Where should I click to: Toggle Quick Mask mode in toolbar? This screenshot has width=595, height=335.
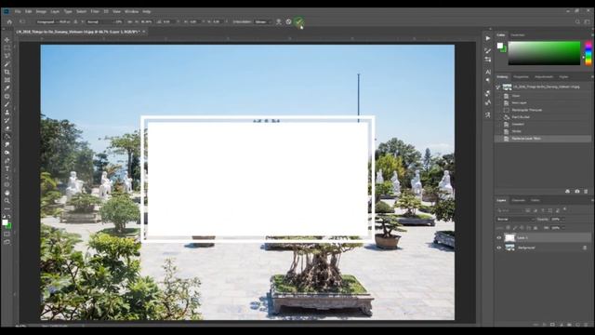(7, 234)
